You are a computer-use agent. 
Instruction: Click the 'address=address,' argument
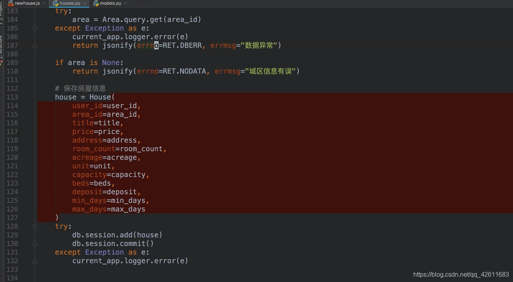106,140
